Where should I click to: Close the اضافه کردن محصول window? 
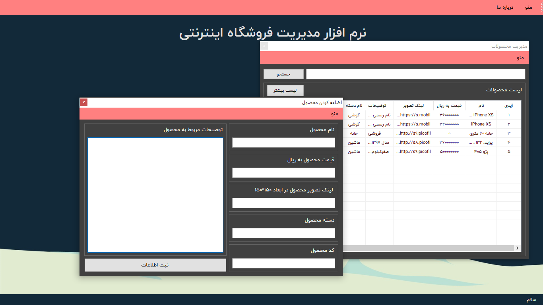point(83,102)
